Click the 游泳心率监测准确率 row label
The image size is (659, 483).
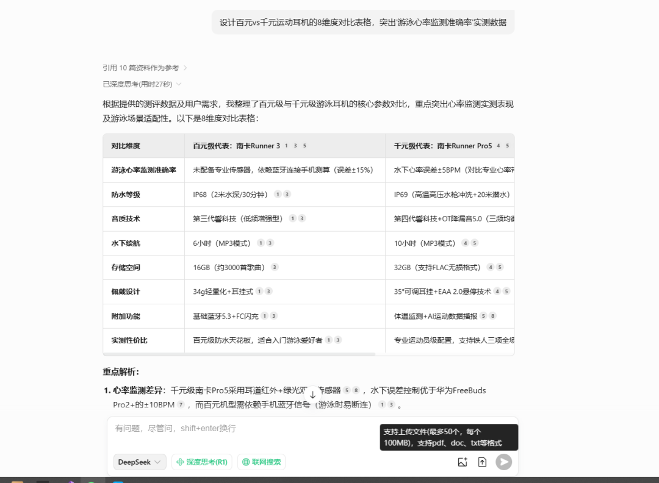143,170
